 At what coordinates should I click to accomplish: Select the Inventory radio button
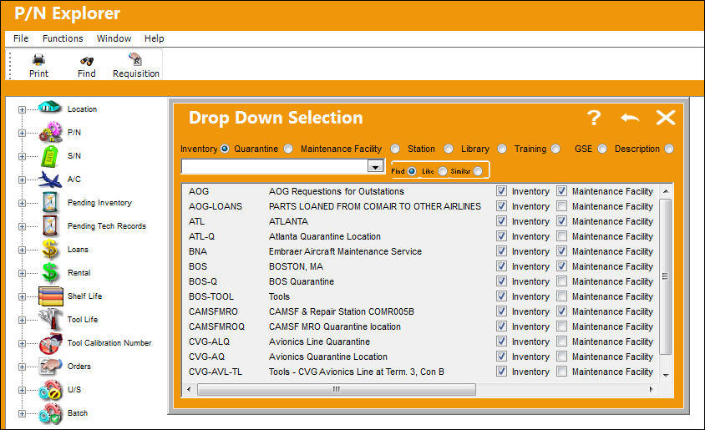225,149
